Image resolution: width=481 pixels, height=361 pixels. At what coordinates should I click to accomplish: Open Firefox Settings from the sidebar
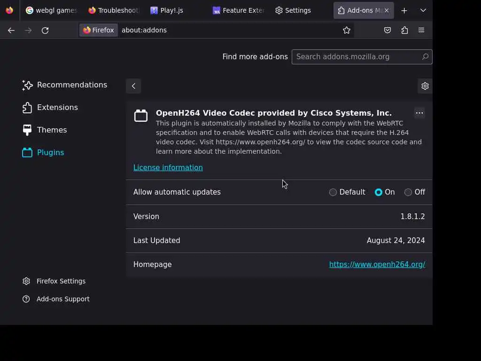tap(54, 281)
